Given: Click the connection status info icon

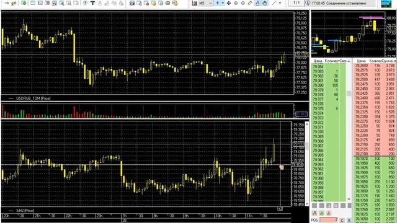Looking at the screenshot, I should [308, 3].
